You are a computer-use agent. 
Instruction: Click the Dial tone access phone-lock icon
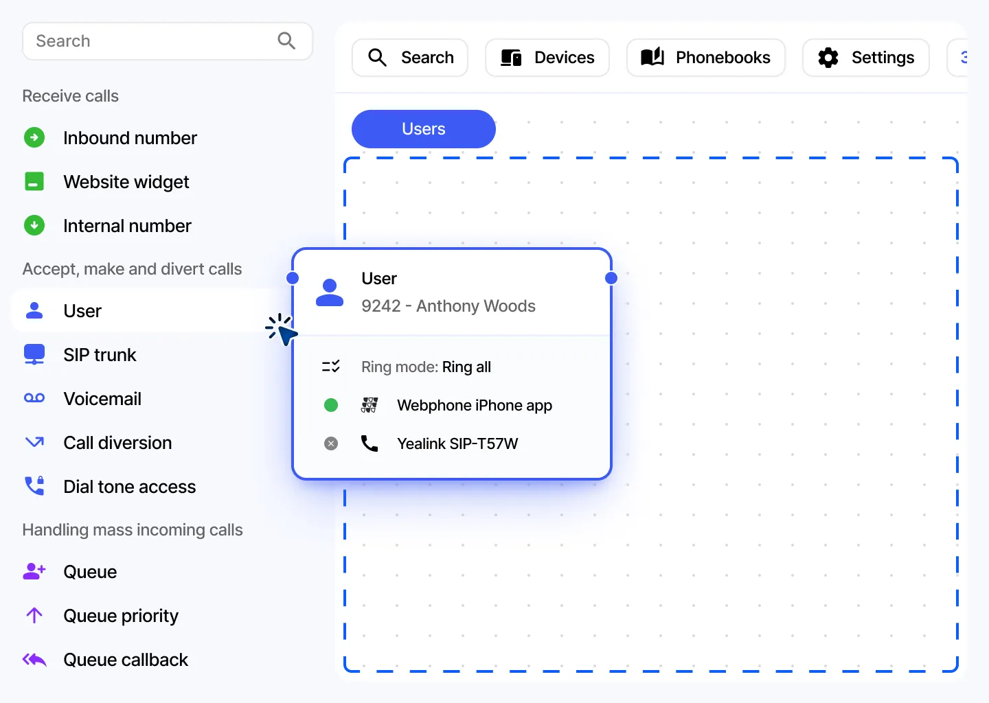34,486
